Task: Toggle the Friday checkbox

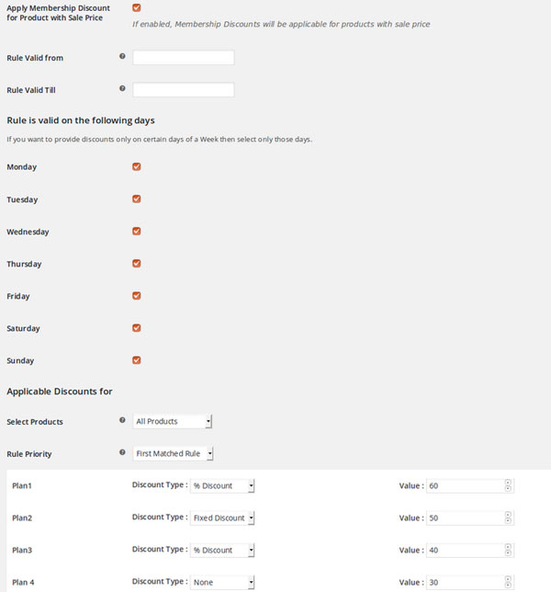Action: coord(137,296)
